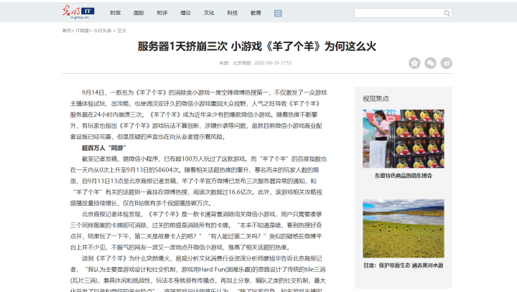Open the 教育 navigation item

coord(256,13)
